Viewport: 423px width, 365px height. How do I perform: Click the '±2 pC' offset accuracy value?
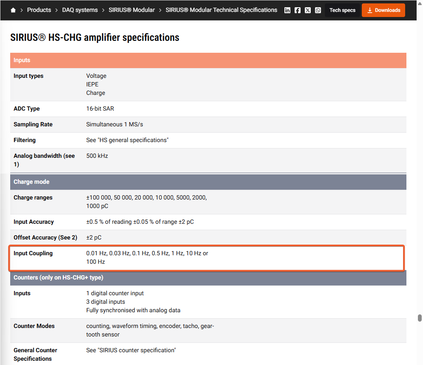[x=94, y=237]
